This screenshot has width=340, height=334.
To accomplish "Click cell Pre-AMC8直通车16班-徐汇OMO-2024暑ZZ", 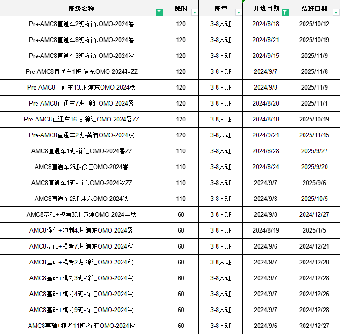I will coord(81,119).
